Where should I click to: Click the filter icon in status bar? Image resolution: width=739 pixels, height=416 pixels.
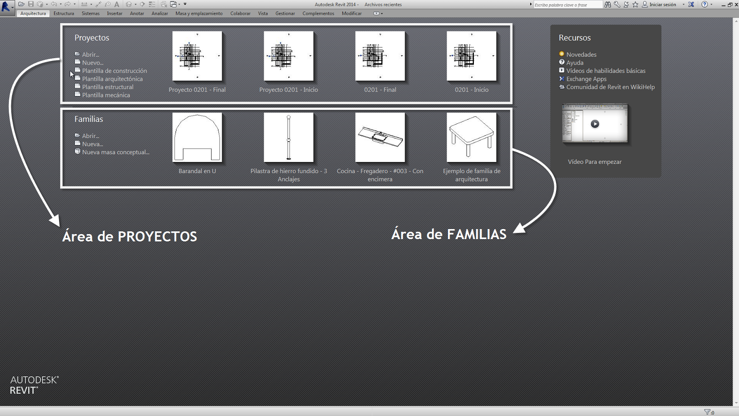coord(707,412)
